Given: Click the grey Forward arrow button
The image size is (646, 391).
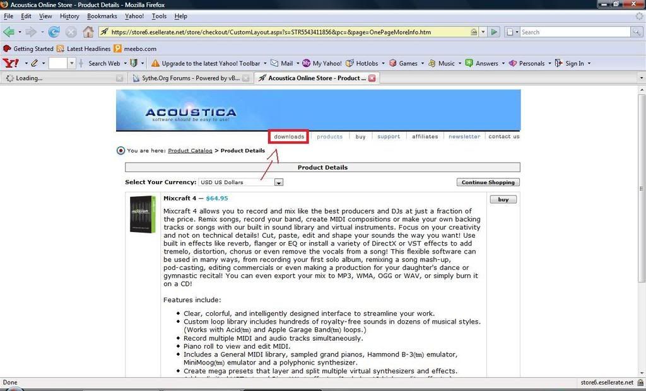Looking at the screenshot, I should point(31,32).
